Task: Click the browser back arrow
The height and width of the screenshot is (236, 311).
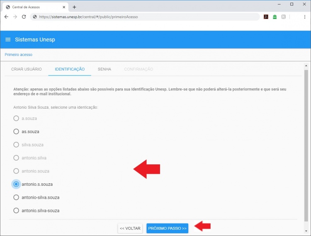Action: point(6,17)
